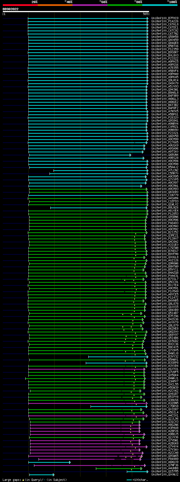Screen dimensions: 180x482
Task: Open hit UniRef100_C6TKL8
Action: click(x=165, y=24)
